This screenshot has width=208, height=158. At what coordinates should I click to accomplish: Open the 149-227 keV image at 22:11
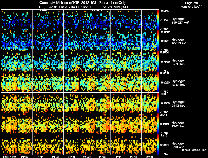118,20
